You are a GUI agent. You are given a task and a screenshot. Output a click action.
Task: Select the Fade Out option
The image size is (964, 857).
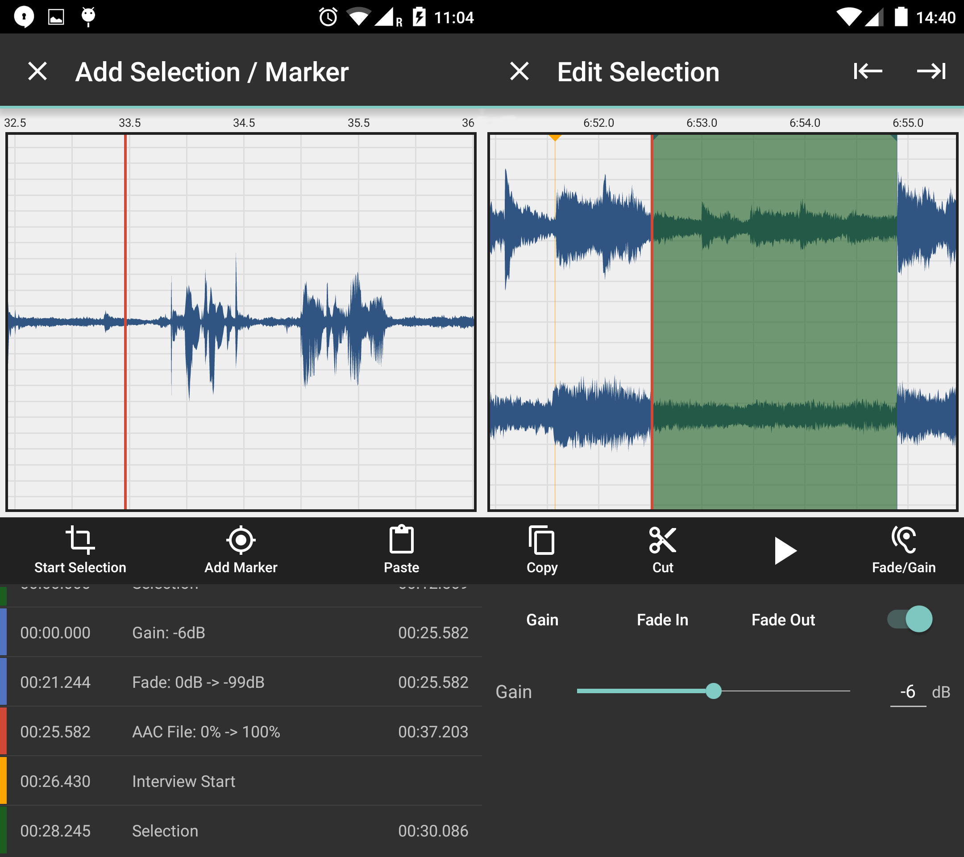[x=783, y=620]
